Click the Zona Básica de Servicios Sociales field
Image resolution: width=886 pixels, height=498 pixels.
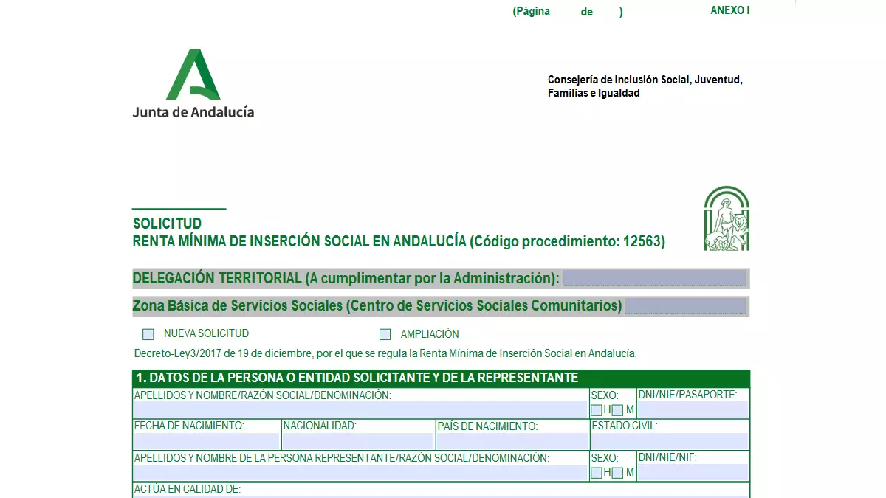(686, 306)
